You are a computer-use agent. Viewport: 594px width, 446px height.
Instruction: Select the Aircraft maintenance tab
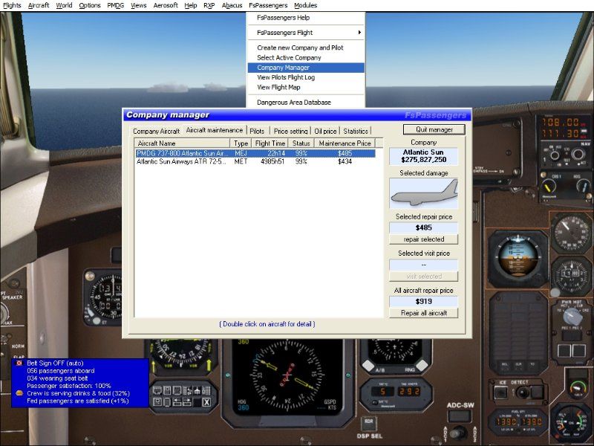click(x=215, y=130)
